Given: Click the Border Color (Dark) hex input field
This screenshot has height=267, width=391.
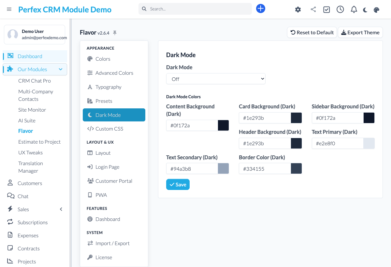Looking at the screenshot, I should pos(265,169).
